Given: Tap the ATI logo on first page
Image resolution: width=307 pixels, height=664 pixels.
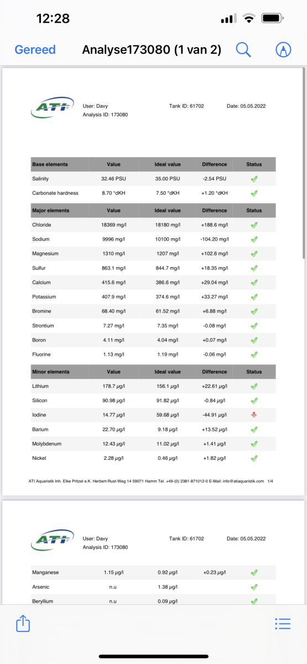Looking at the screenshot, I should 53,108.
